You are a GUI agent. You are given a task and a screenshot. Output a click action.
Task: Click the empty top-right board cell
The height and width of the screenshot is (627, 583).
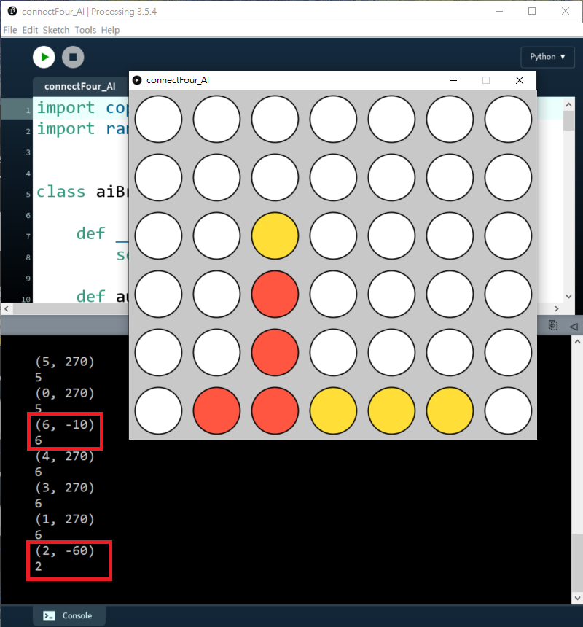point(508,119)
